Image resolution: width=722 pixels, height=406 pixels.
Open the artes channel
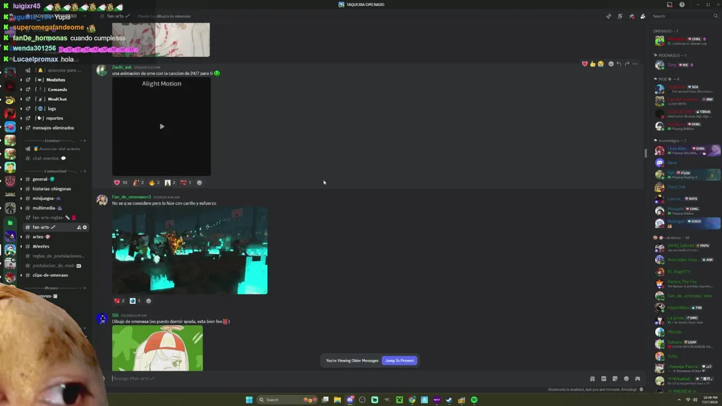pyautogui.click(x=55, y=237)
